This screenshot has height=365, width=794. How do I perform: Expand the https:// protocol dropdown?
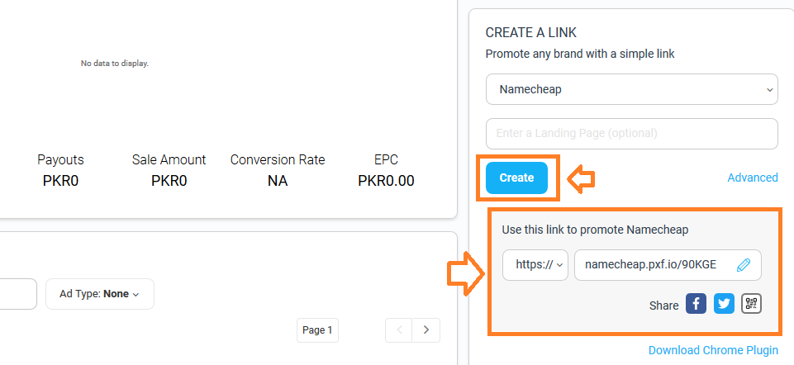click(x=535, y=265)
